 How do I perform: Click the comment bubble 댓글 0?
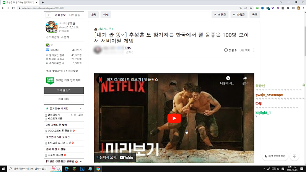230,50
